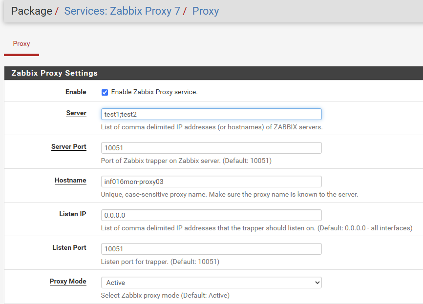Click the Zabbix Proxy Settings header

click(54, 73)
